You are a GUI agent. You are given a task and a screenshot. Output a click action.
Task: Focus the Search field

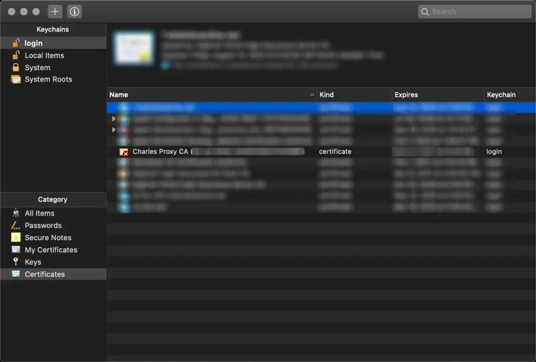click(474, 12)
